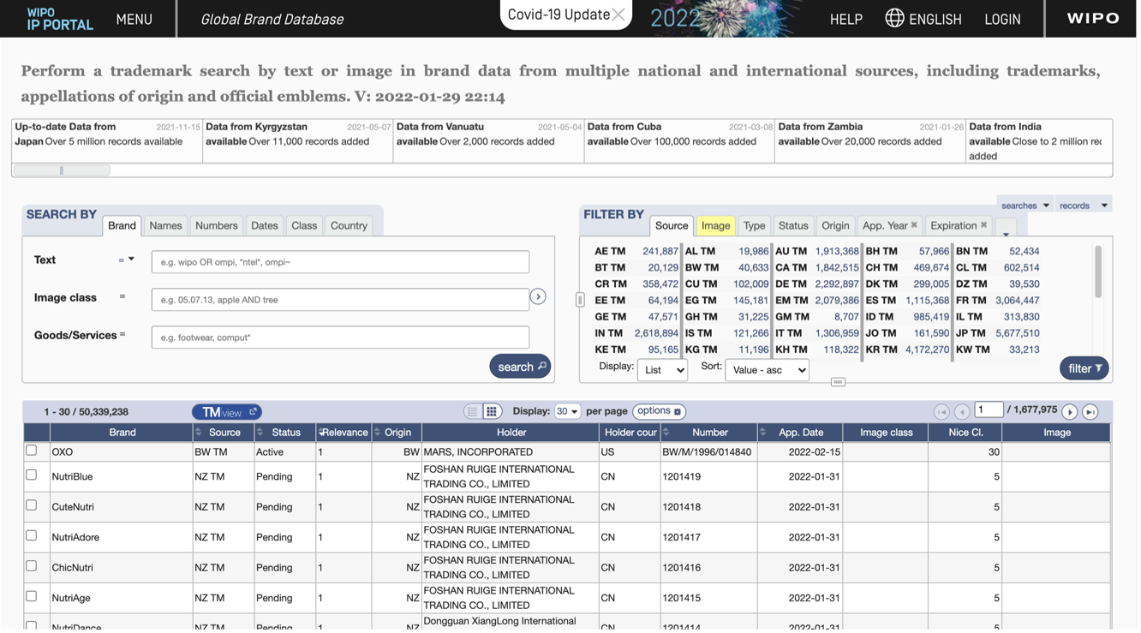Focus the Goods/Services input field
This screenshot has width=1141, height=633.
(x=342, y=337)
